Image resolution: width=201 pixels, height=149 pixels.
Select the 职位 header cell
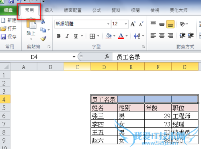185,108
